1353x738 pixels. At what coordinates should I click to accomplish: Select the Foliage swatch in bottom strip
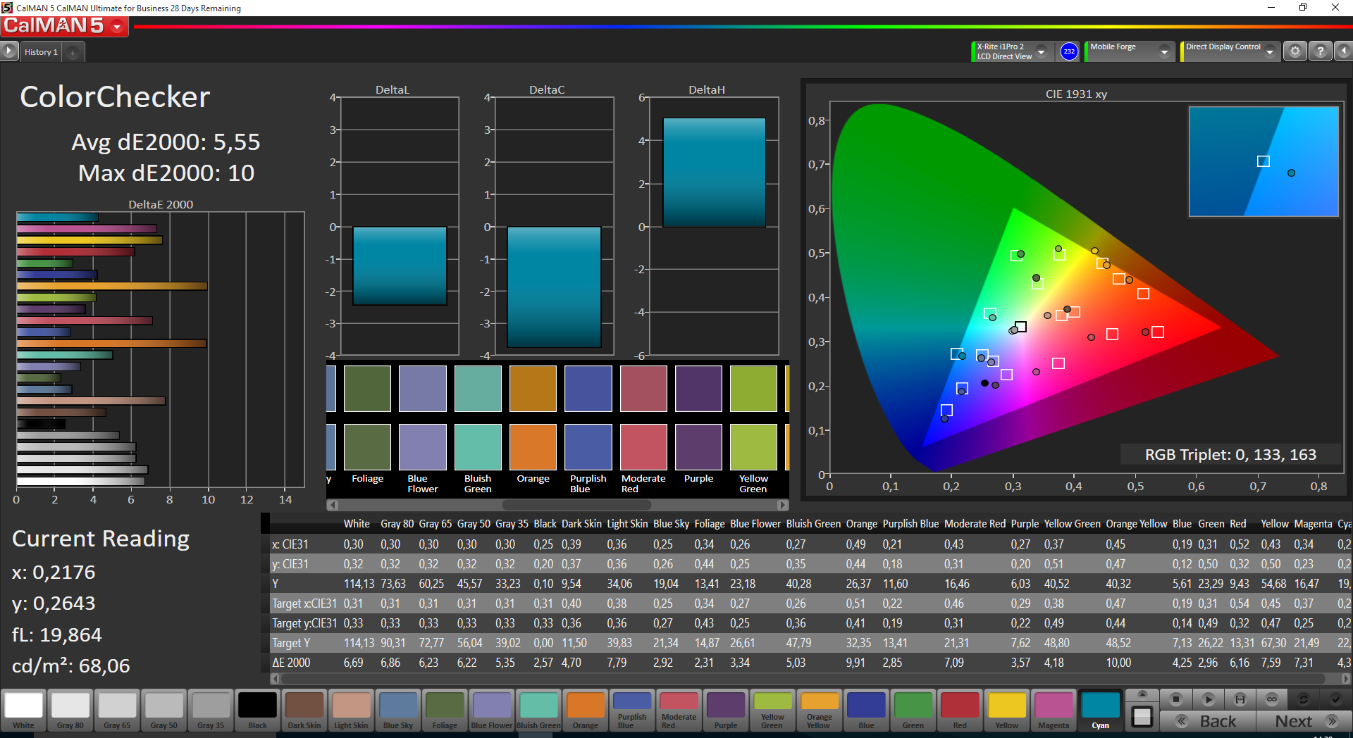click(445, 710)
